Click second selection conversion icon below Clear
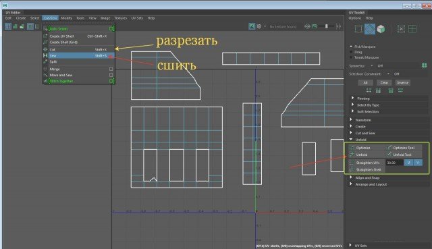This screenshot has width=432, height=249. coord(378,90)
